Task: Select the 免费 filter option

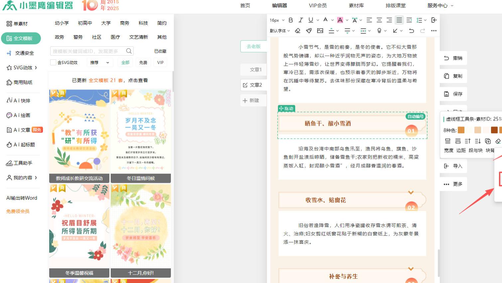Action: (143, 62)
